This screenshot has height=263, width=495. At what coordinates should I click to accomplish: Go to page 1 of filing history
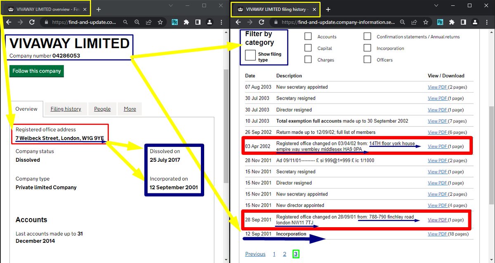(274, 254)
